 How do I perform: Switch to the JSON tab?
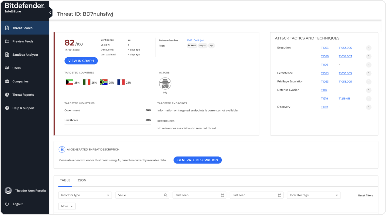(82, 180)
